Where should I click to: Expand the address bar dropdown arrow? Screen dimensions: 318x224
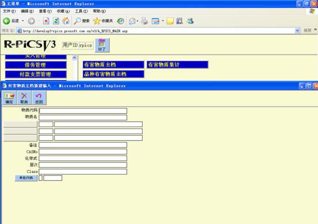pyautogui.click(x=297, y=30)
